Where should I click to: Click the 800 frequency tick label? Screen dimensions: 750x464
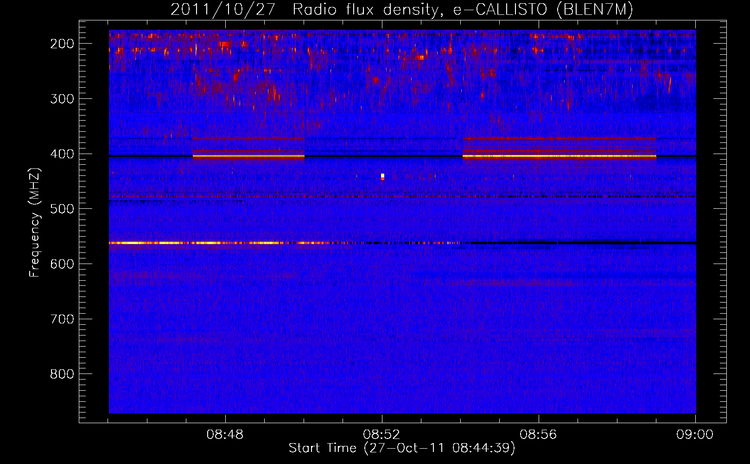point(62,374)
